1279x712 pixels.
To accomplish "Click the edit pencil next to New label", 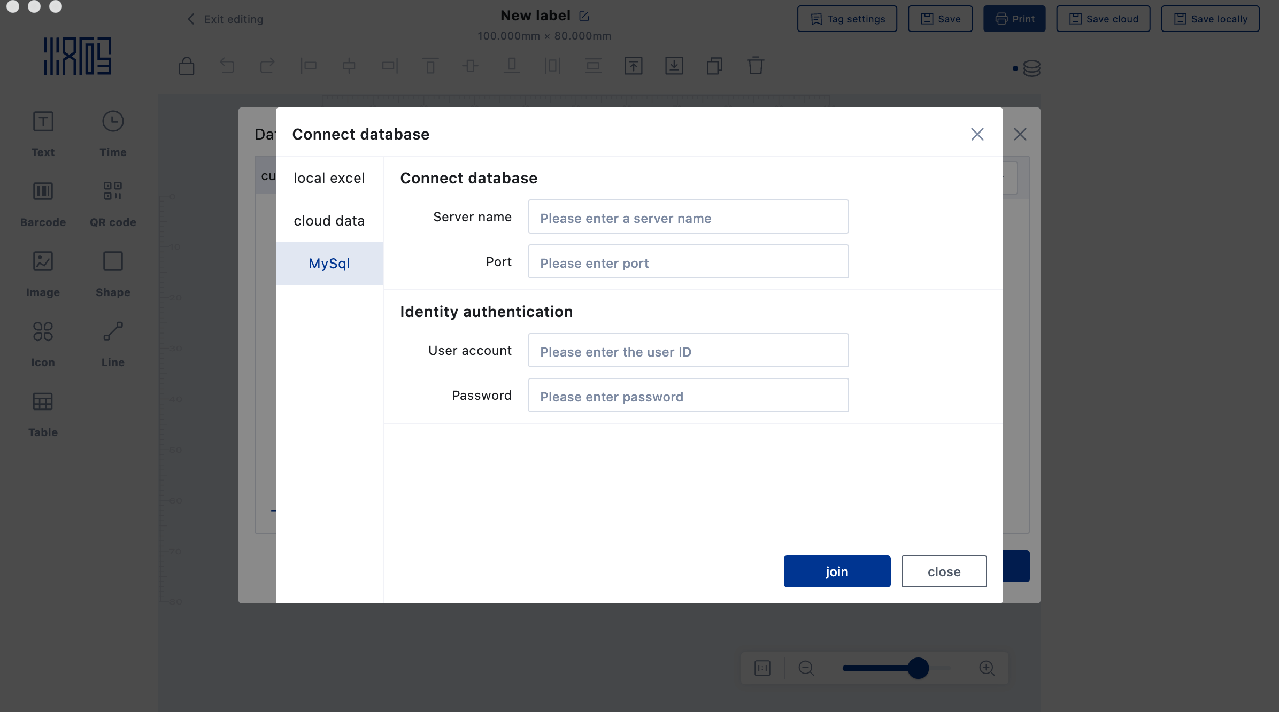I will pyautogui.click(x=584, y=16).
